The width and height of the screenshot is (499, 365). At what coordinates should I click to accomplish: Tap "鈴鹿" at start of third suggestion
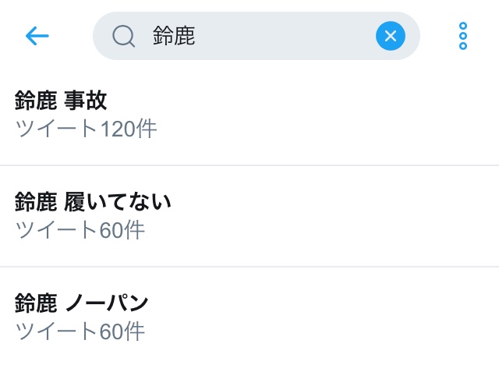click(36, 303)
